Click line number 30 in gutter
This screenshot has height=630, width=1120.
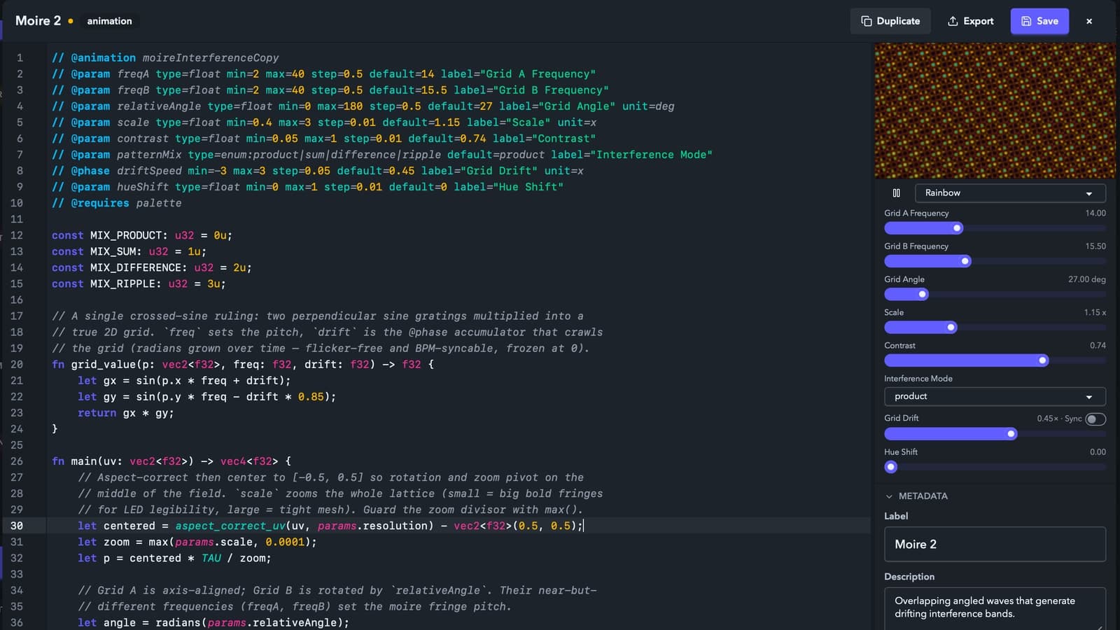pyautogui.click(x=17, y=526)
